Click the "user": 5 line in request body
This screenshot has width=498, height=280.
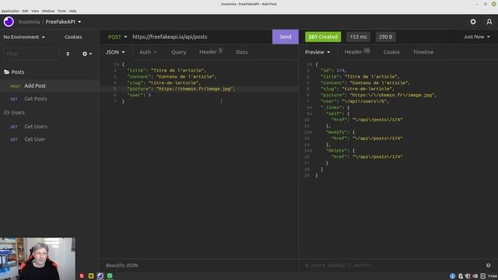(139, 95)
